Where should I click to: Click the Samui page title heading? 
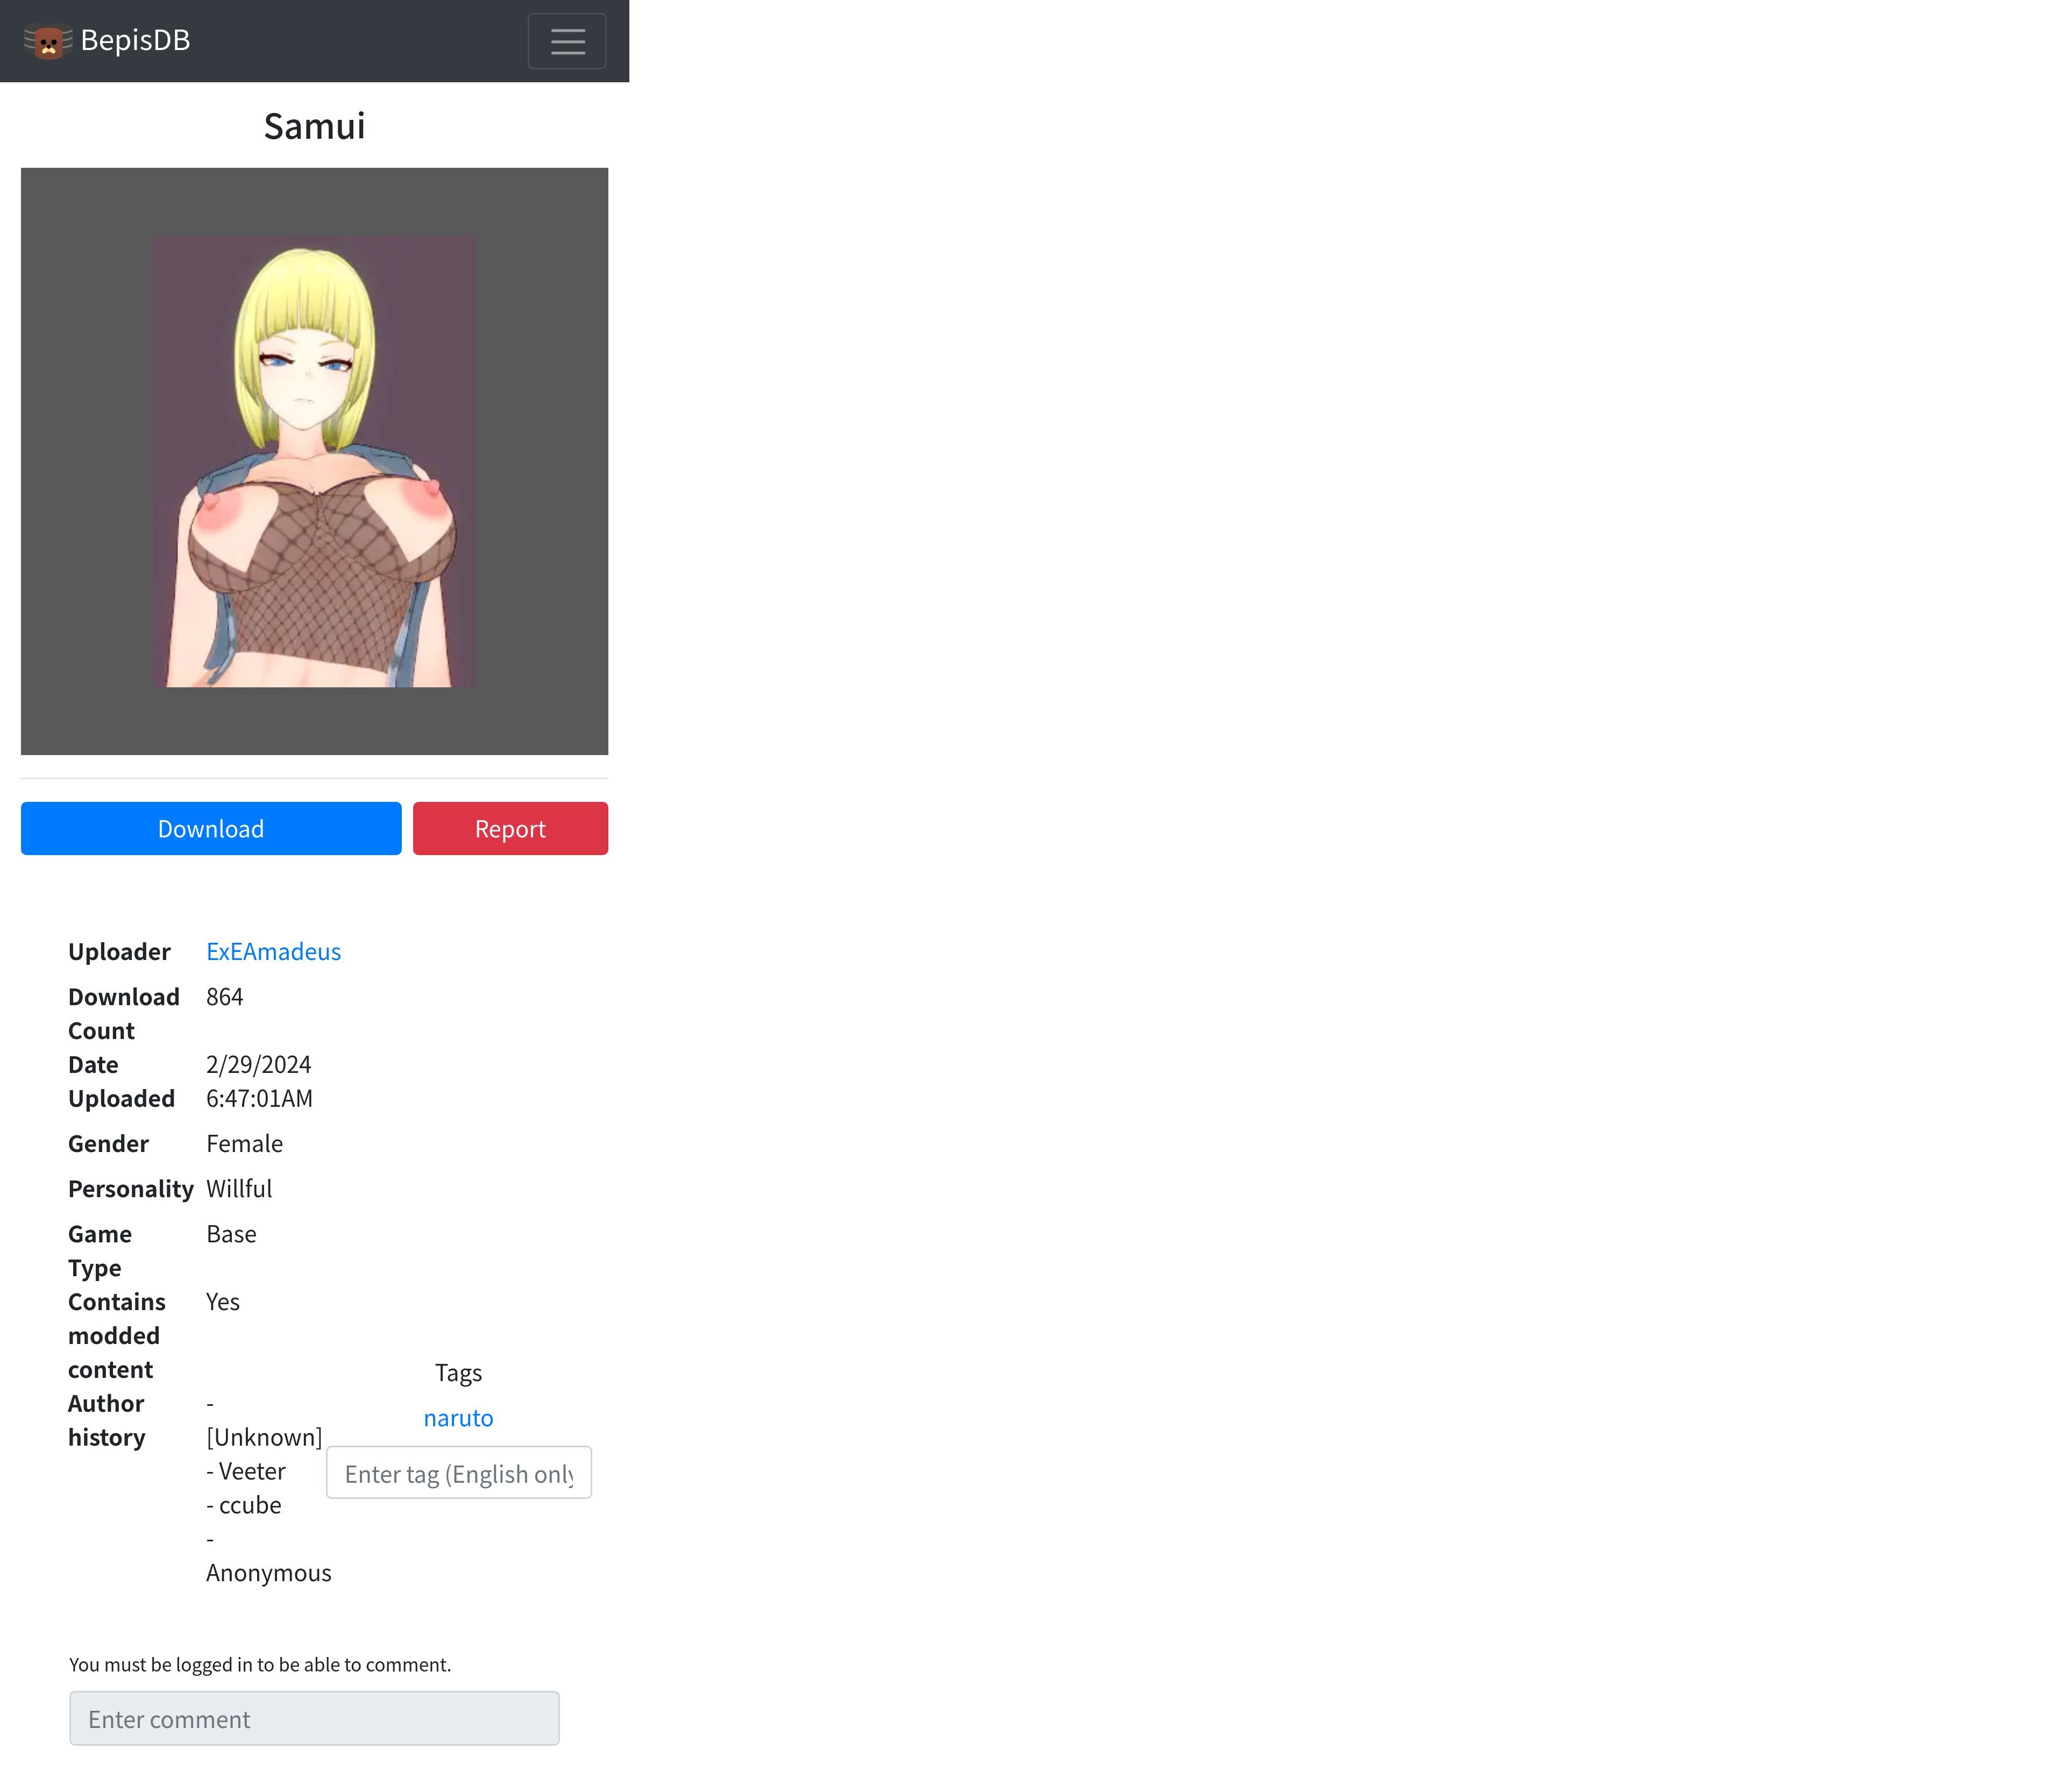314,127
